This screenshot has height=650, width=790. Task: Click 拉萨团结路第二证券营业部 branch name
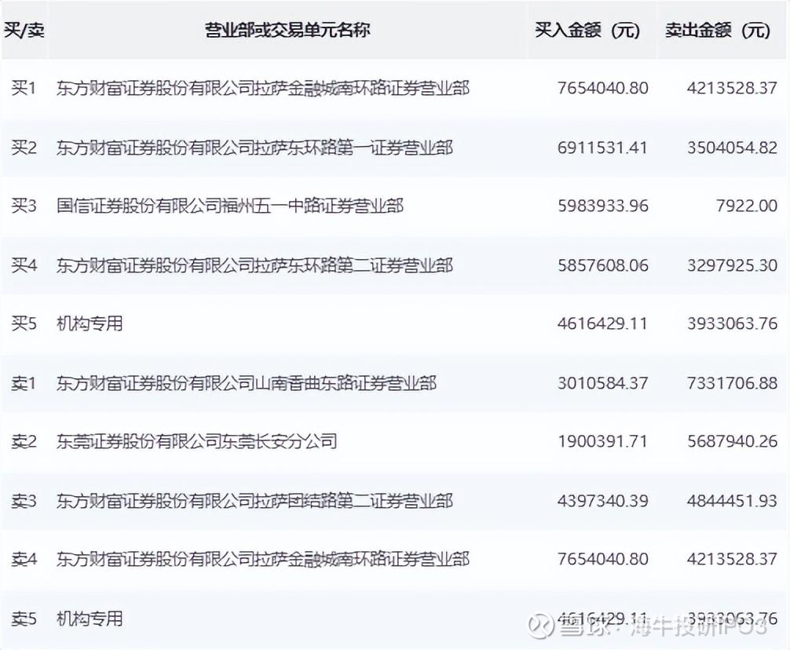254,501
